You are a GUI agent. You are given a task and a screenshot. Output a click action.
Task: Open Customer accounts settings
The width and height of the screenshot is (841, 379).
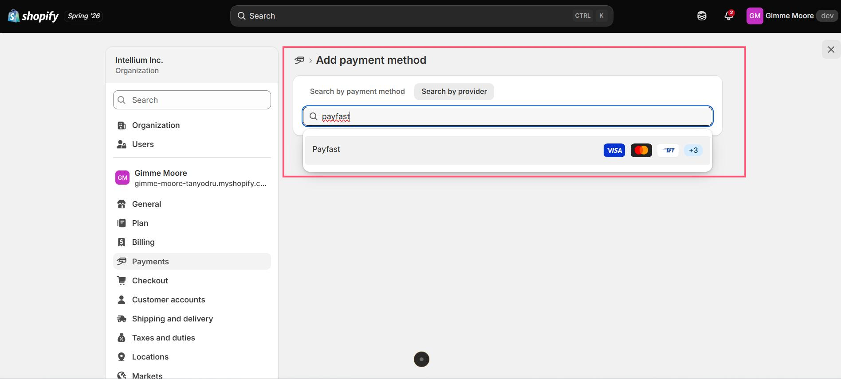coord(192,300)
